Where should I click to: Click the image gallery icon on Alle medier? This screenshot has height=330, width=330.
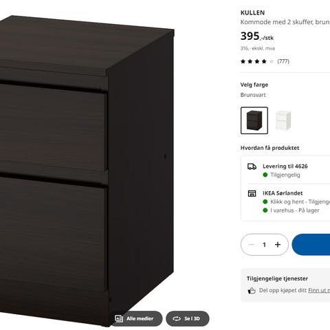tap(119, 318)
